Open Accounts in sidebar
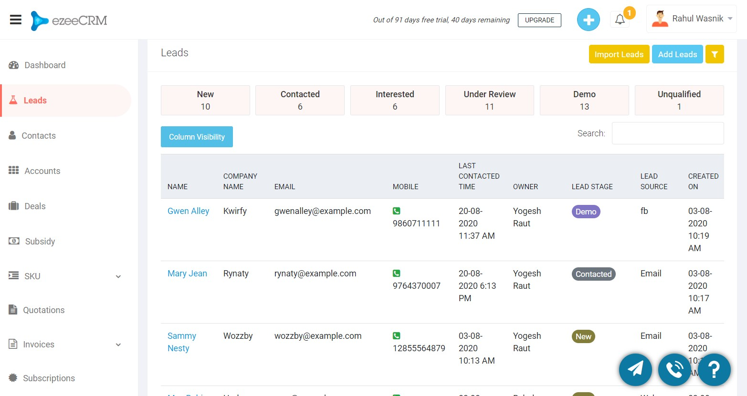747x396 pixels. click(42, 171)
